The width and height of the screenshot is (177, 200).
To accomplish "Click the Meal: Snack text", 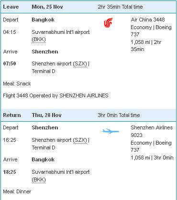I will click(17, 84).
